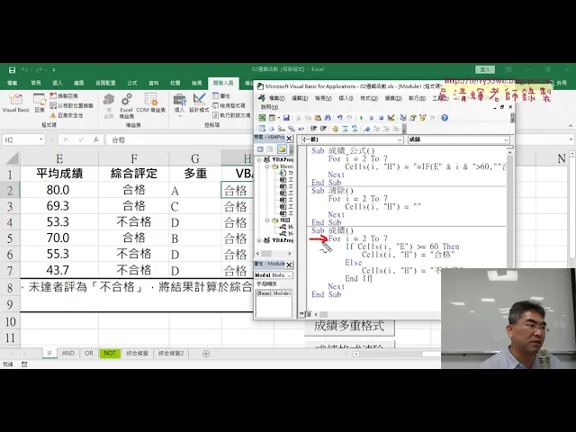Open 執行(R) run menu in VBA
Viewport: 576px width, 432px height.
click(x=417, y=98)
